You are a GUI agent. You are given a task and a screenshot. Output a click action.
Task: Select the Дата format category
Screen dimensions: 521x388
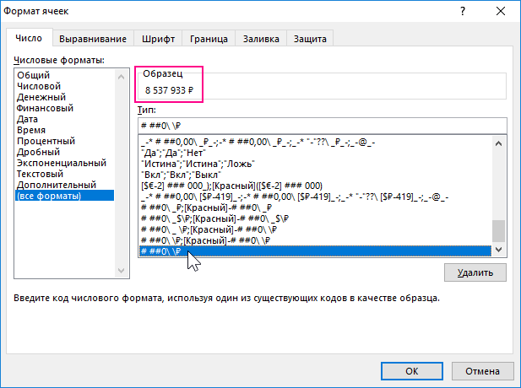pyautogui.click(x=28, y=119)
